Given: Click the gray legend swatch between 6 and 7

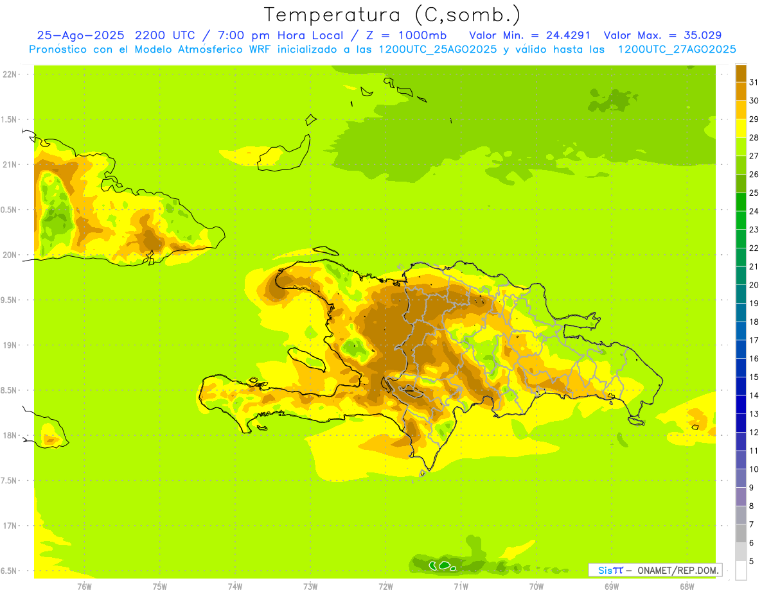Looking at the screenshot, I should (741, 533).
